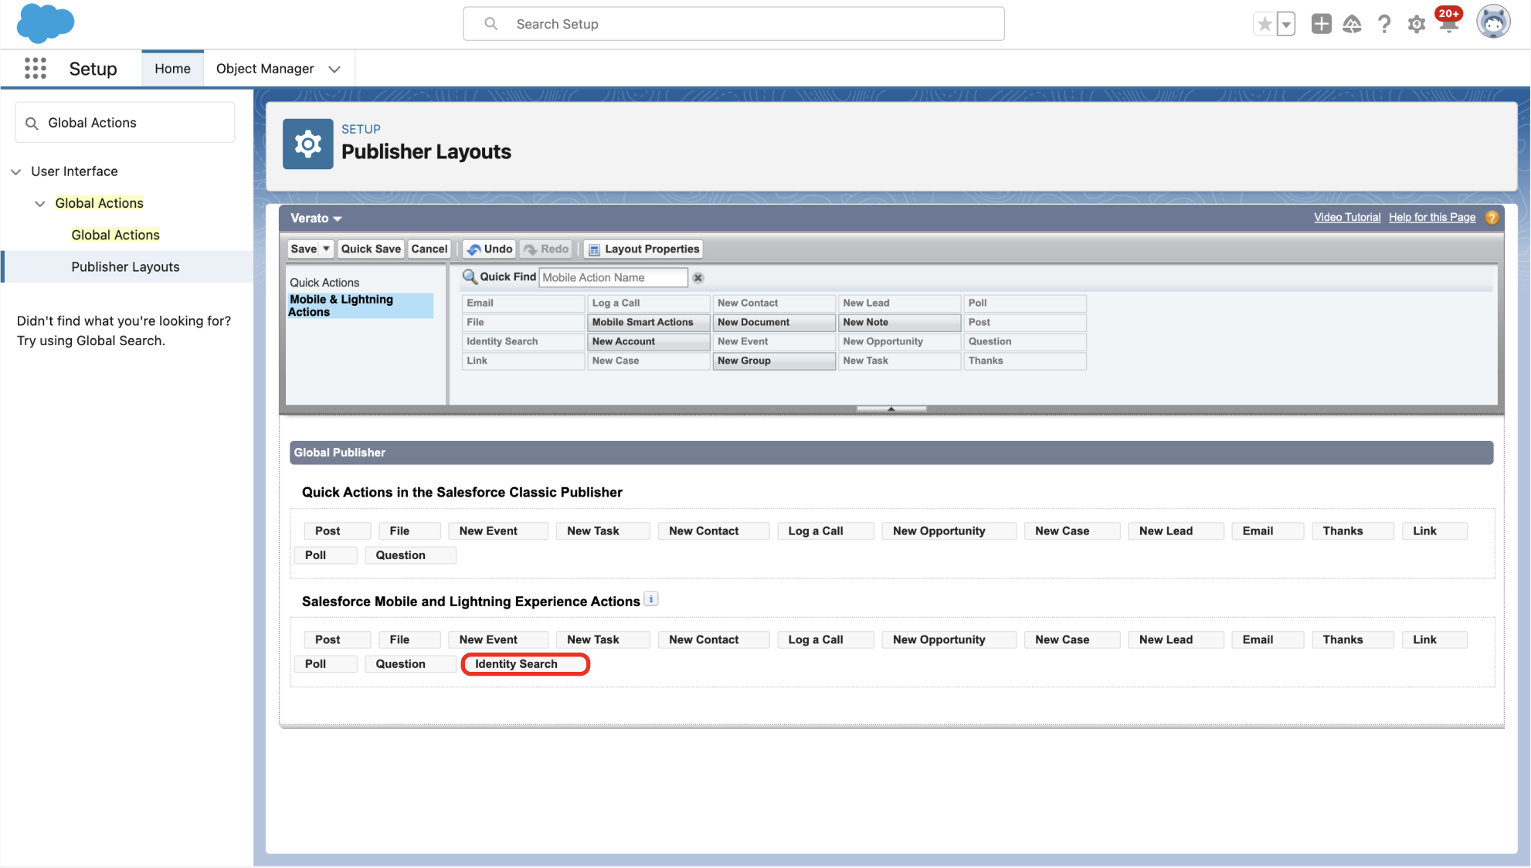
Task: Select Poll in the Lightning actions section
Action: point(325,664)
